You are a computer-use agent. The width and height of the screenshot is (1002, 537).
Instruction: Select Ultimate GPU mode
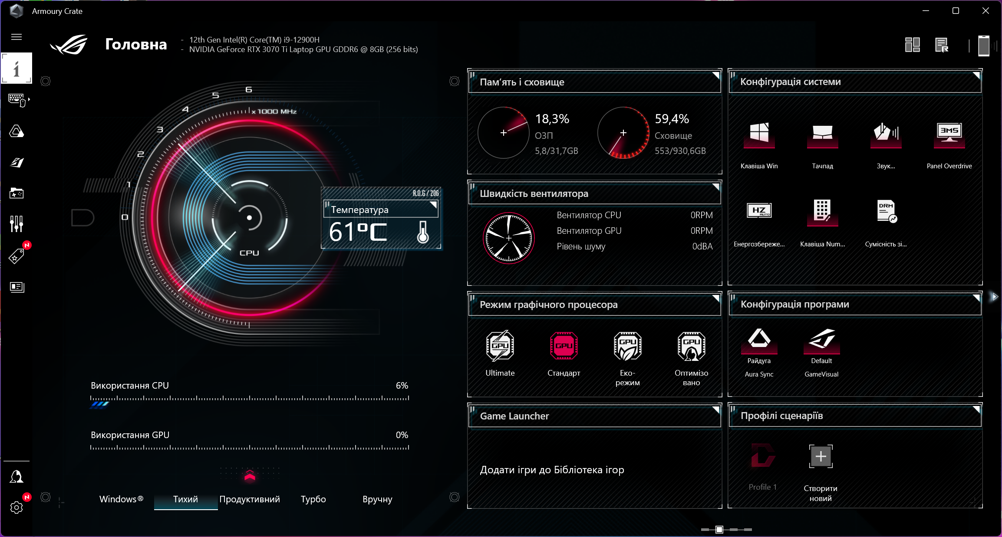click(x=500, y=346)
